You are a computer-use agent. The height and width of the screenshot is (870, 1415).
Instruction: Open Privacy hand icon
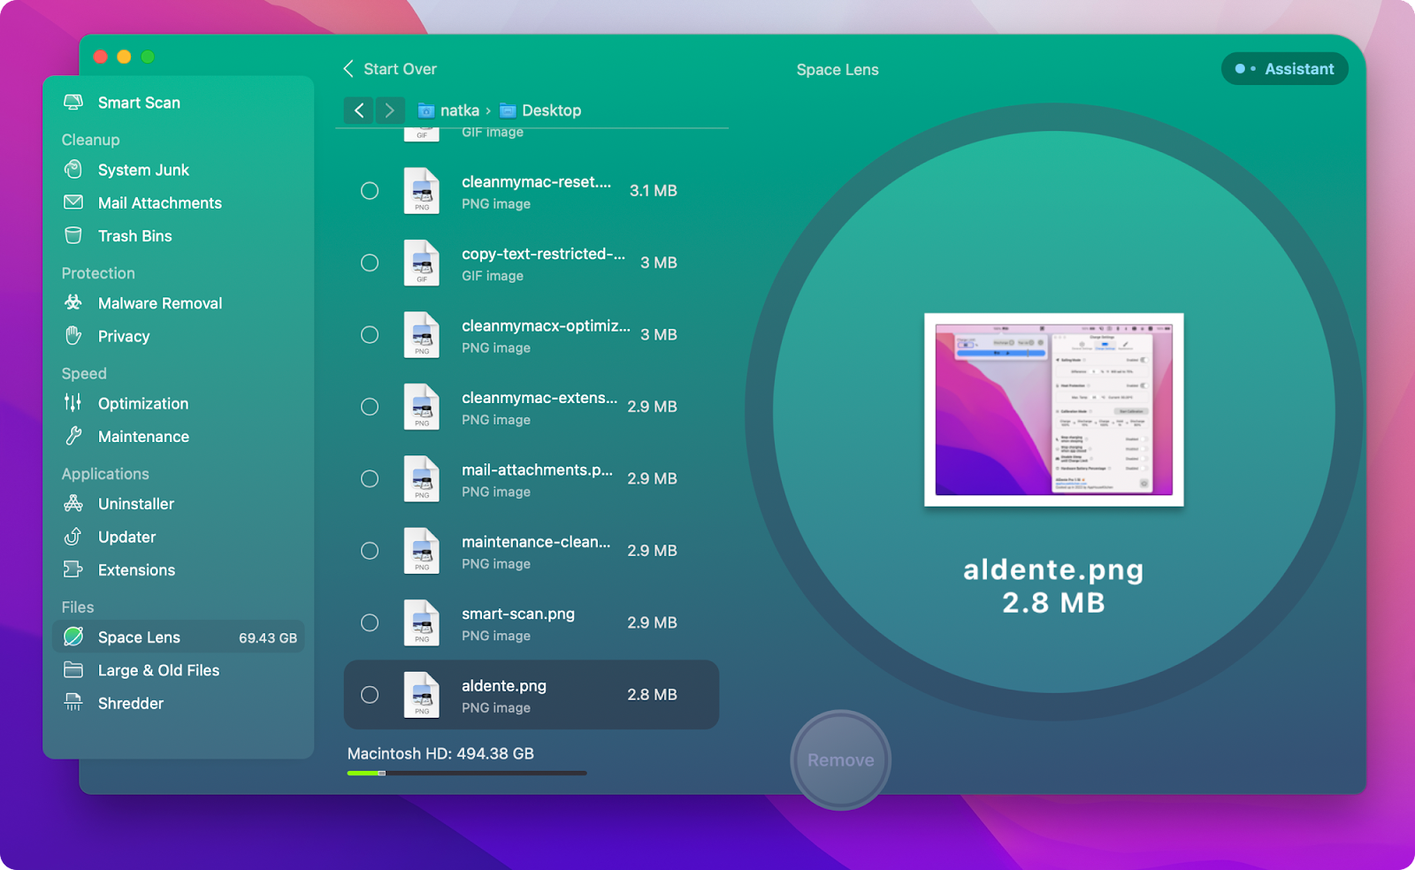73,336
